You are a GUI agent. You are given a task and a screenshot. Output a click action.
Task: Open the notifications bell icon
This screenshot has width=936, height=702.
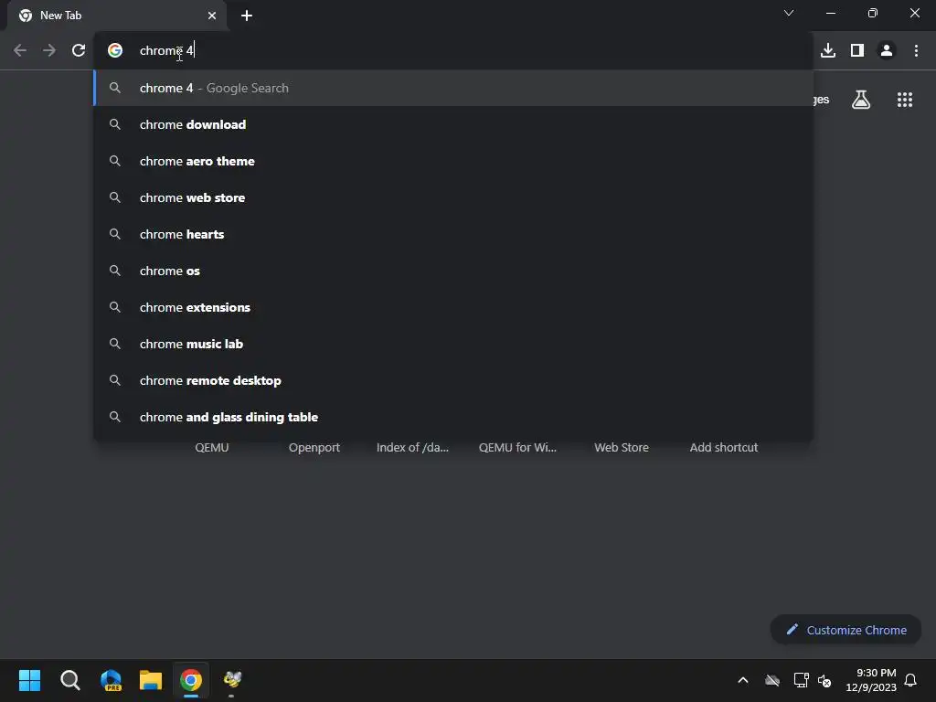(x=910, y=680)
